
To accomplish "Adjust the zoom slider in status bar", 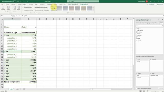I will click(x=156, y=91).
